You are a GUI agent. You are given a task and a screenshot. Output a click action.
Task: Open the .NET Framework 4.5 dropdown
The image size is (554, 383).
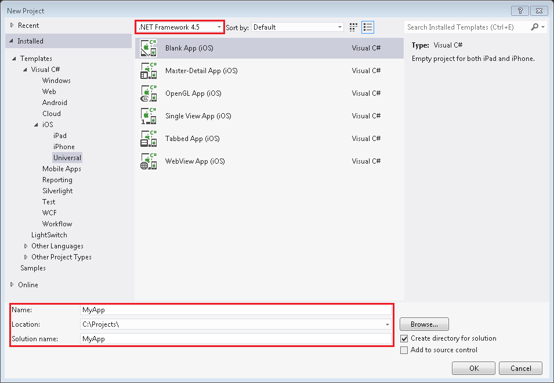180,27
